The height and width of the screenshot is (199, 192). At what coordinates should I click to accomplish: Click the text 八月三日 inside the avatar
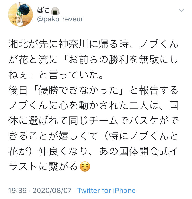coord(17,18)
